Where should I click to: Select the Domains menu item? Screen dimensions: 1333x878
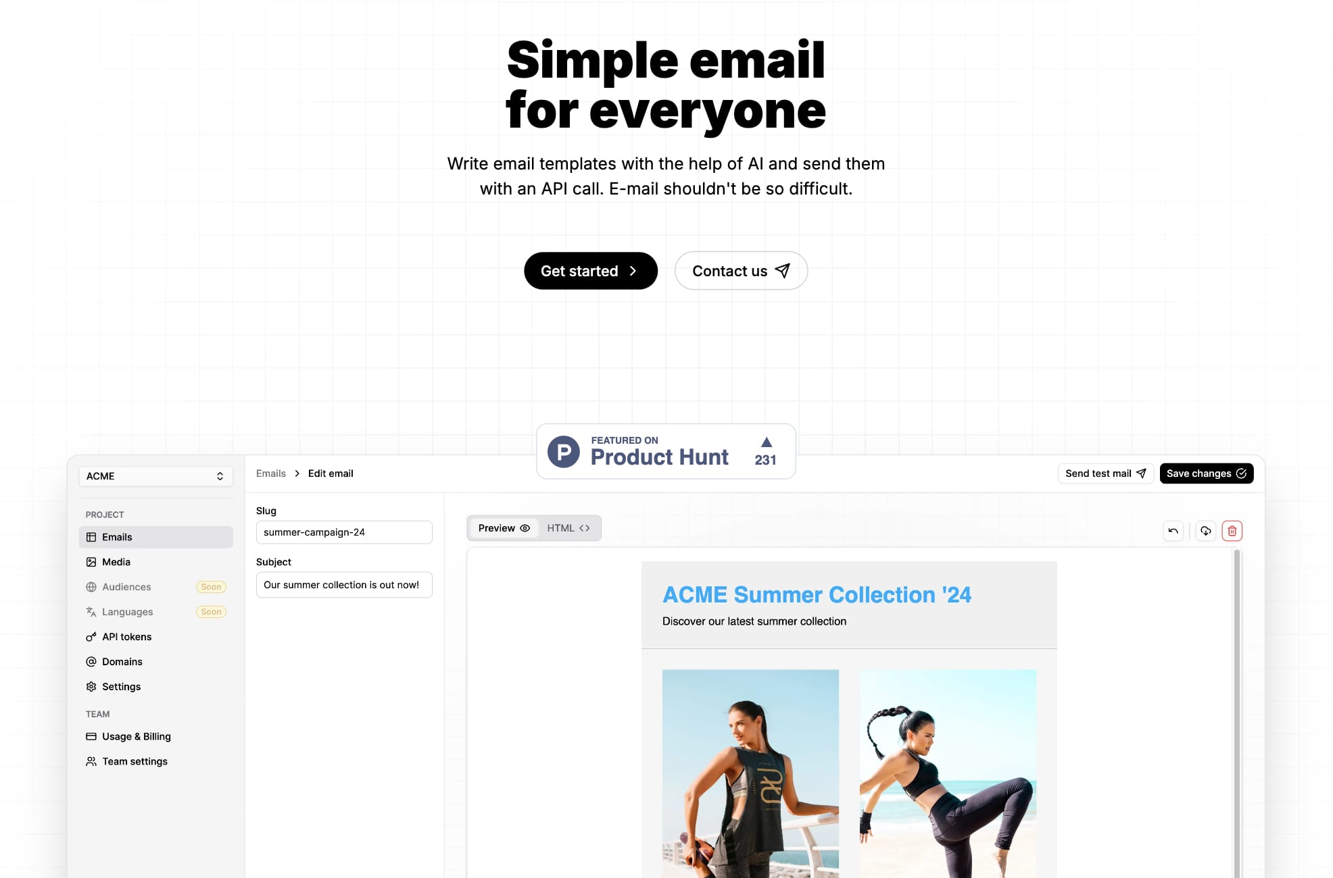pyautogui.click(x=122, y=661)
